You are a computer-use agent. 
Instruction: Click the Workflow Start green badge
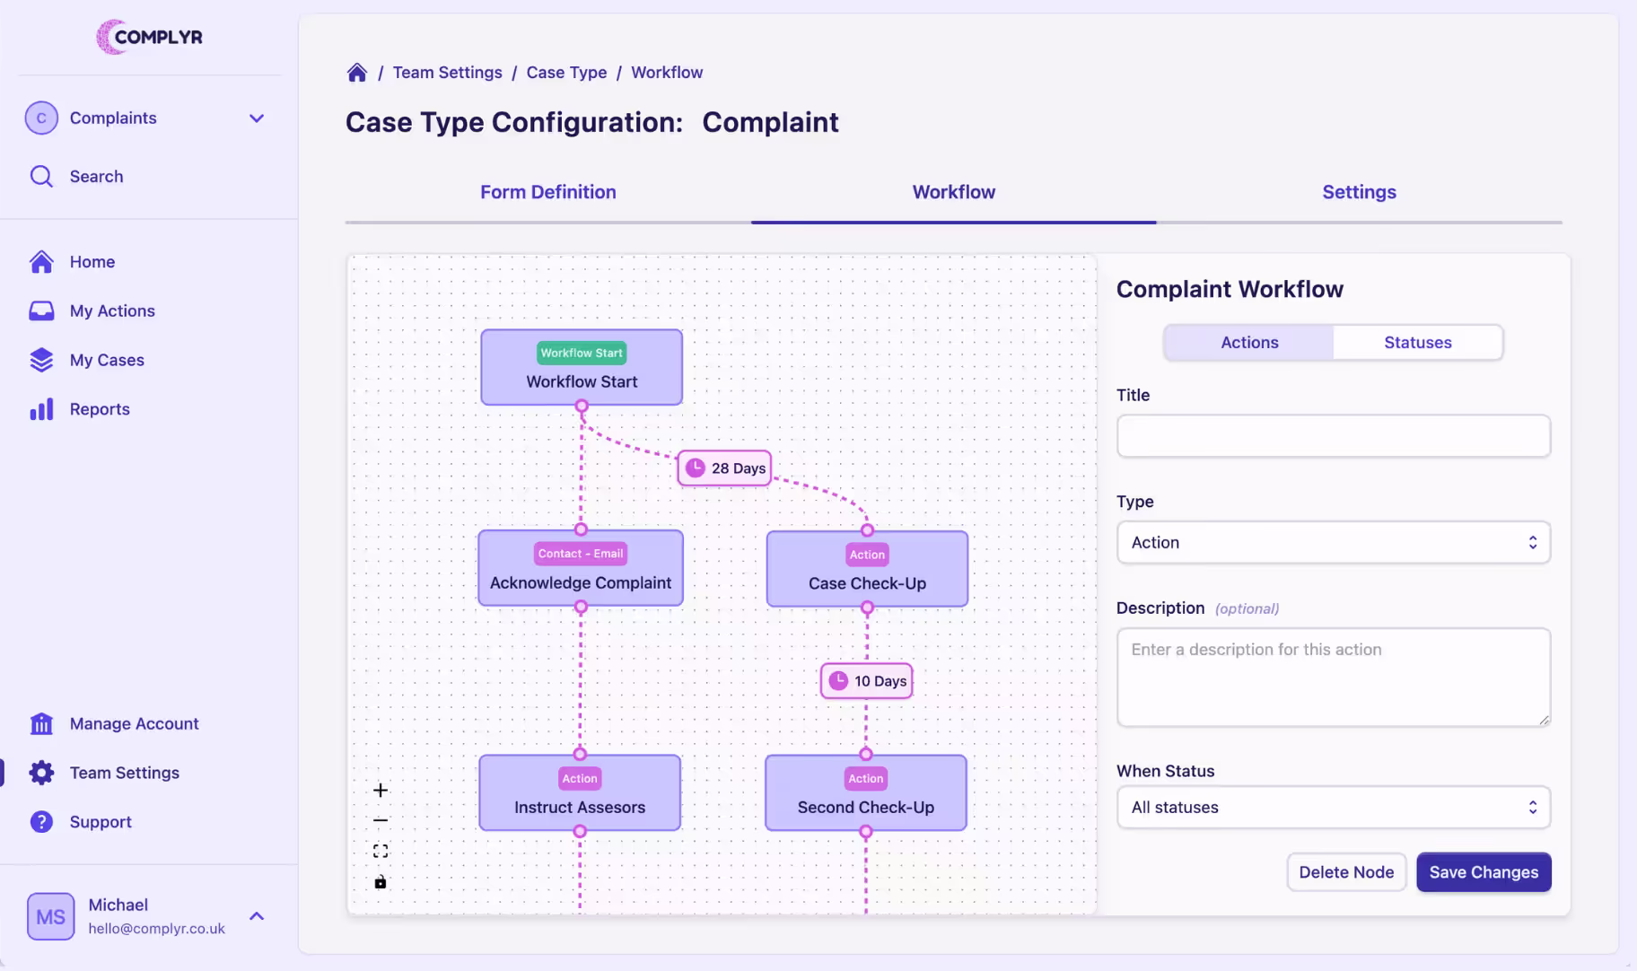[582, 353]
